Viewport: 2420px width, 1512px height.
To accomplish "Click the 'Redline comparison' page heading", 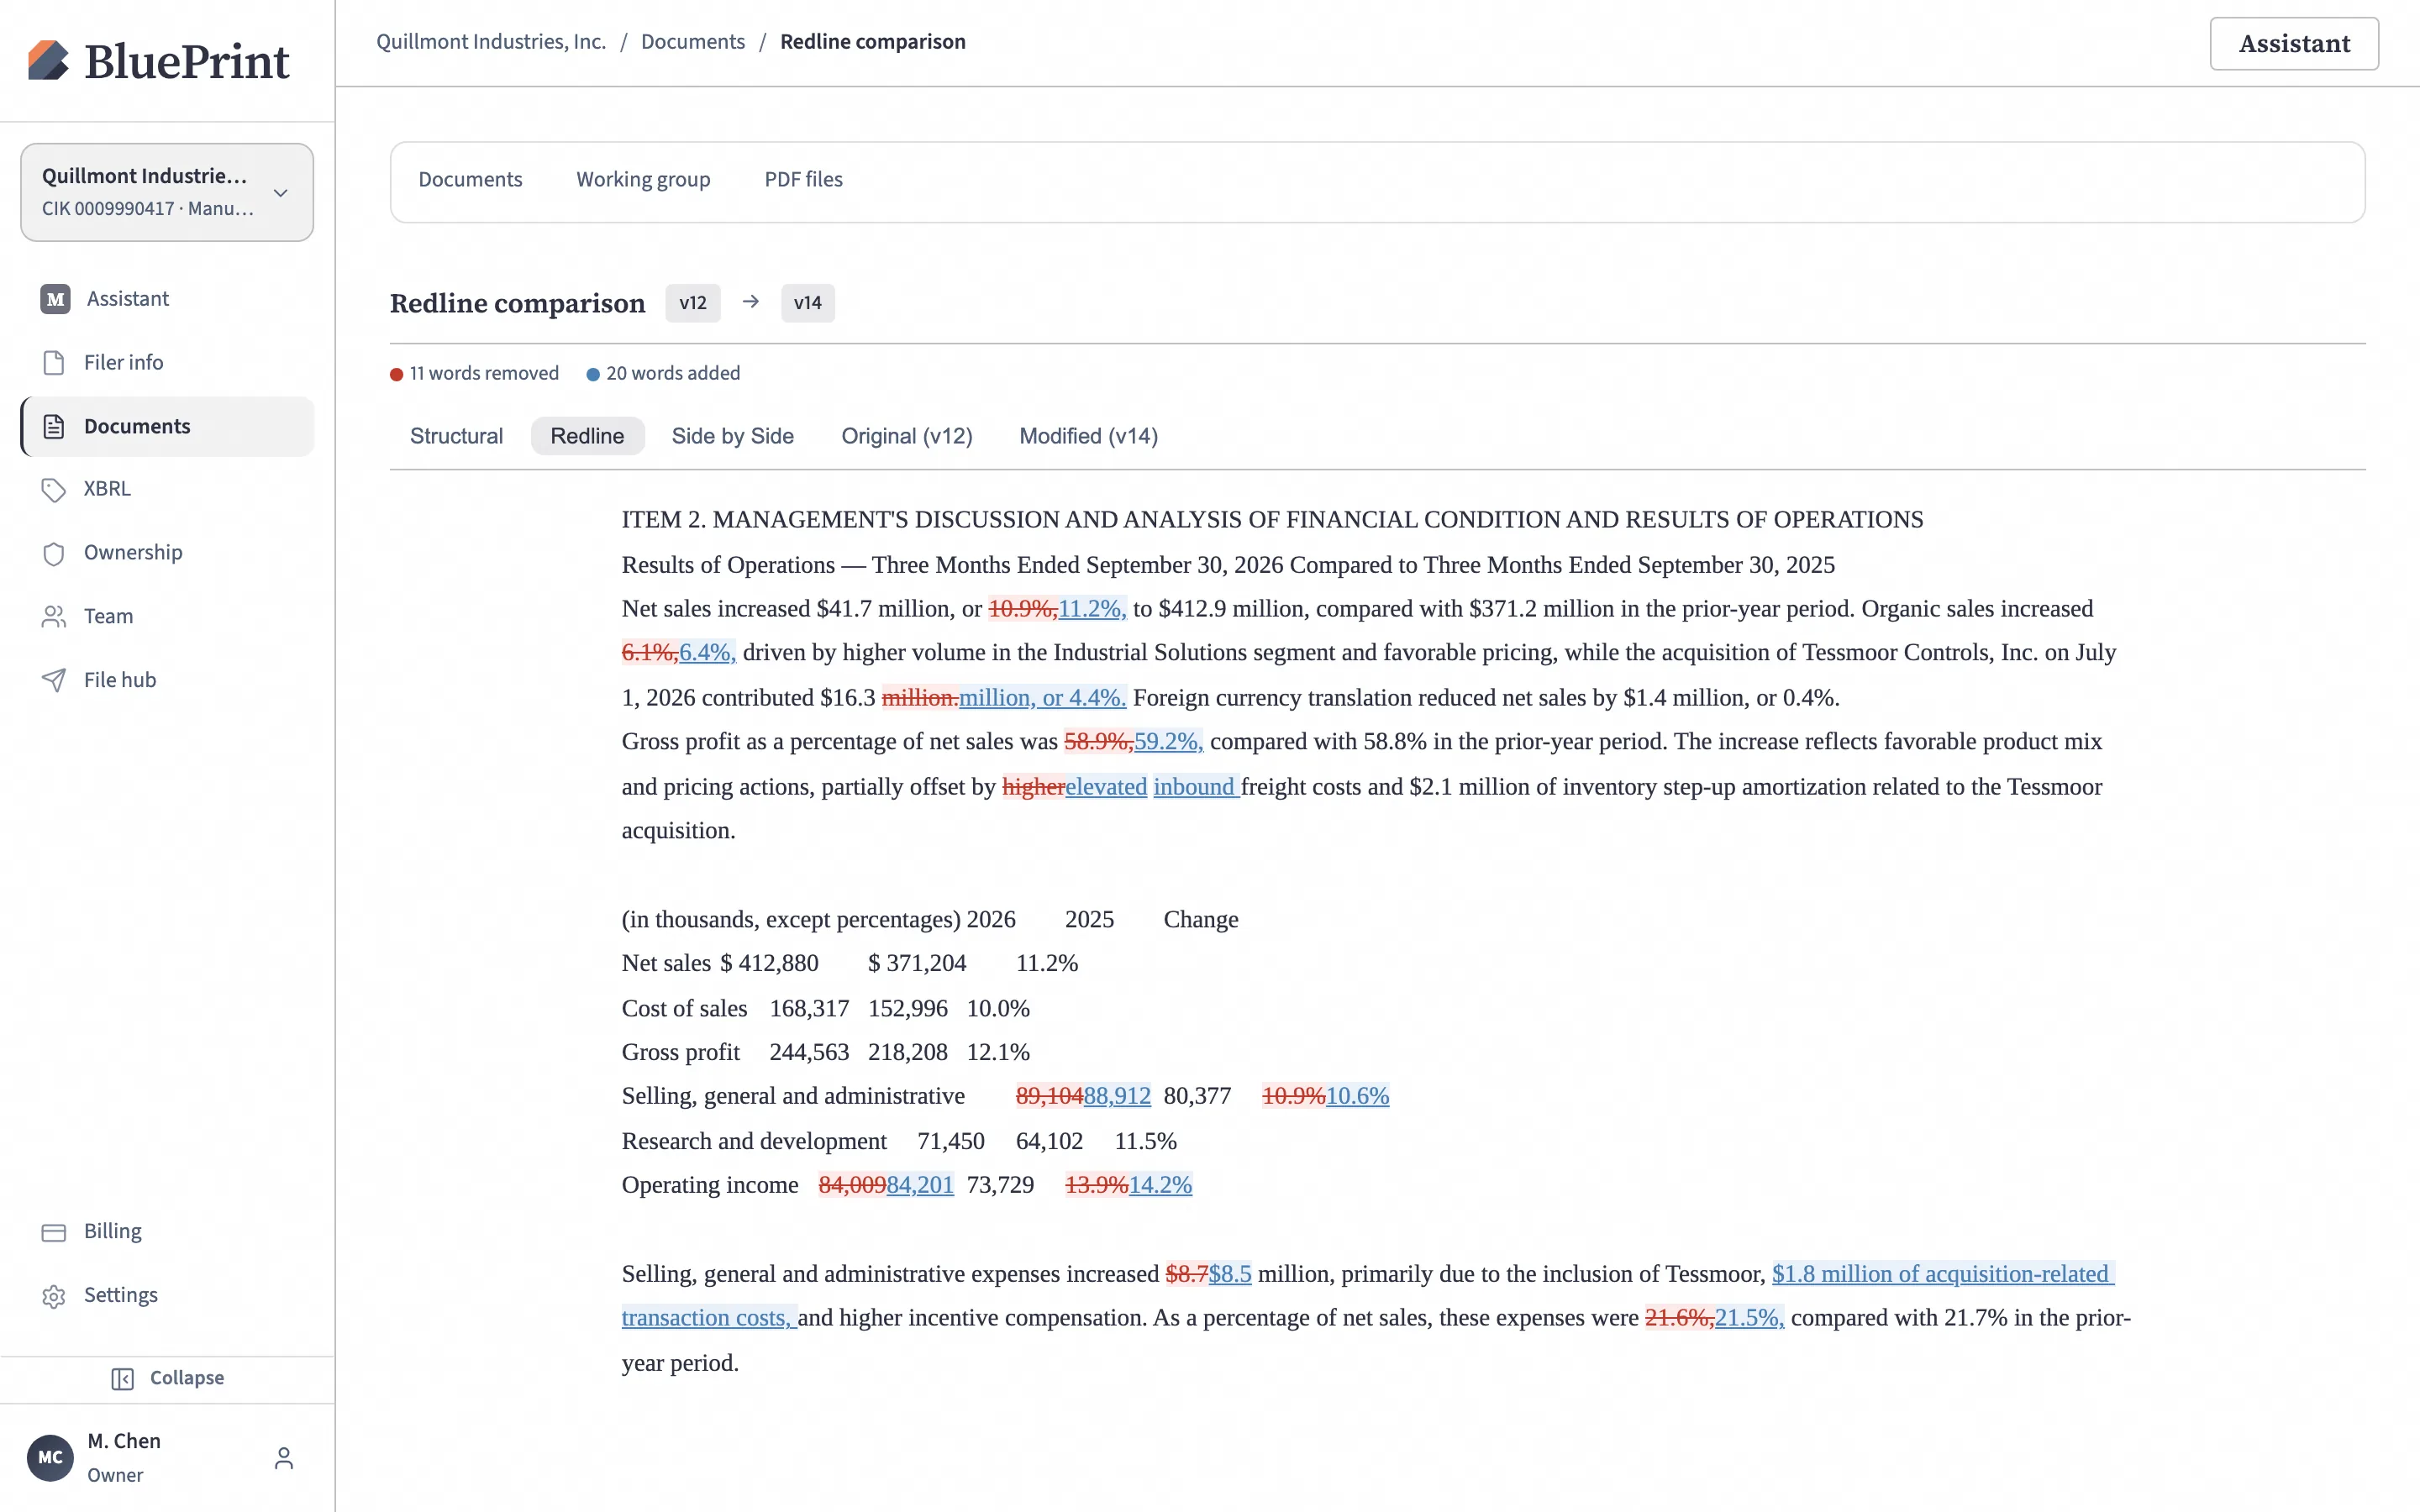I will click(x=517, y=303).
